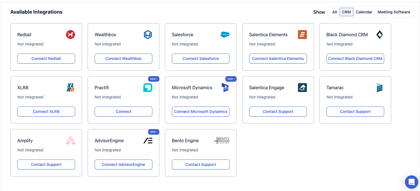The height and width of the screenshot is (191, 420).
Task: Click Contact Support for Bento Engine
Action: [201, 165]
